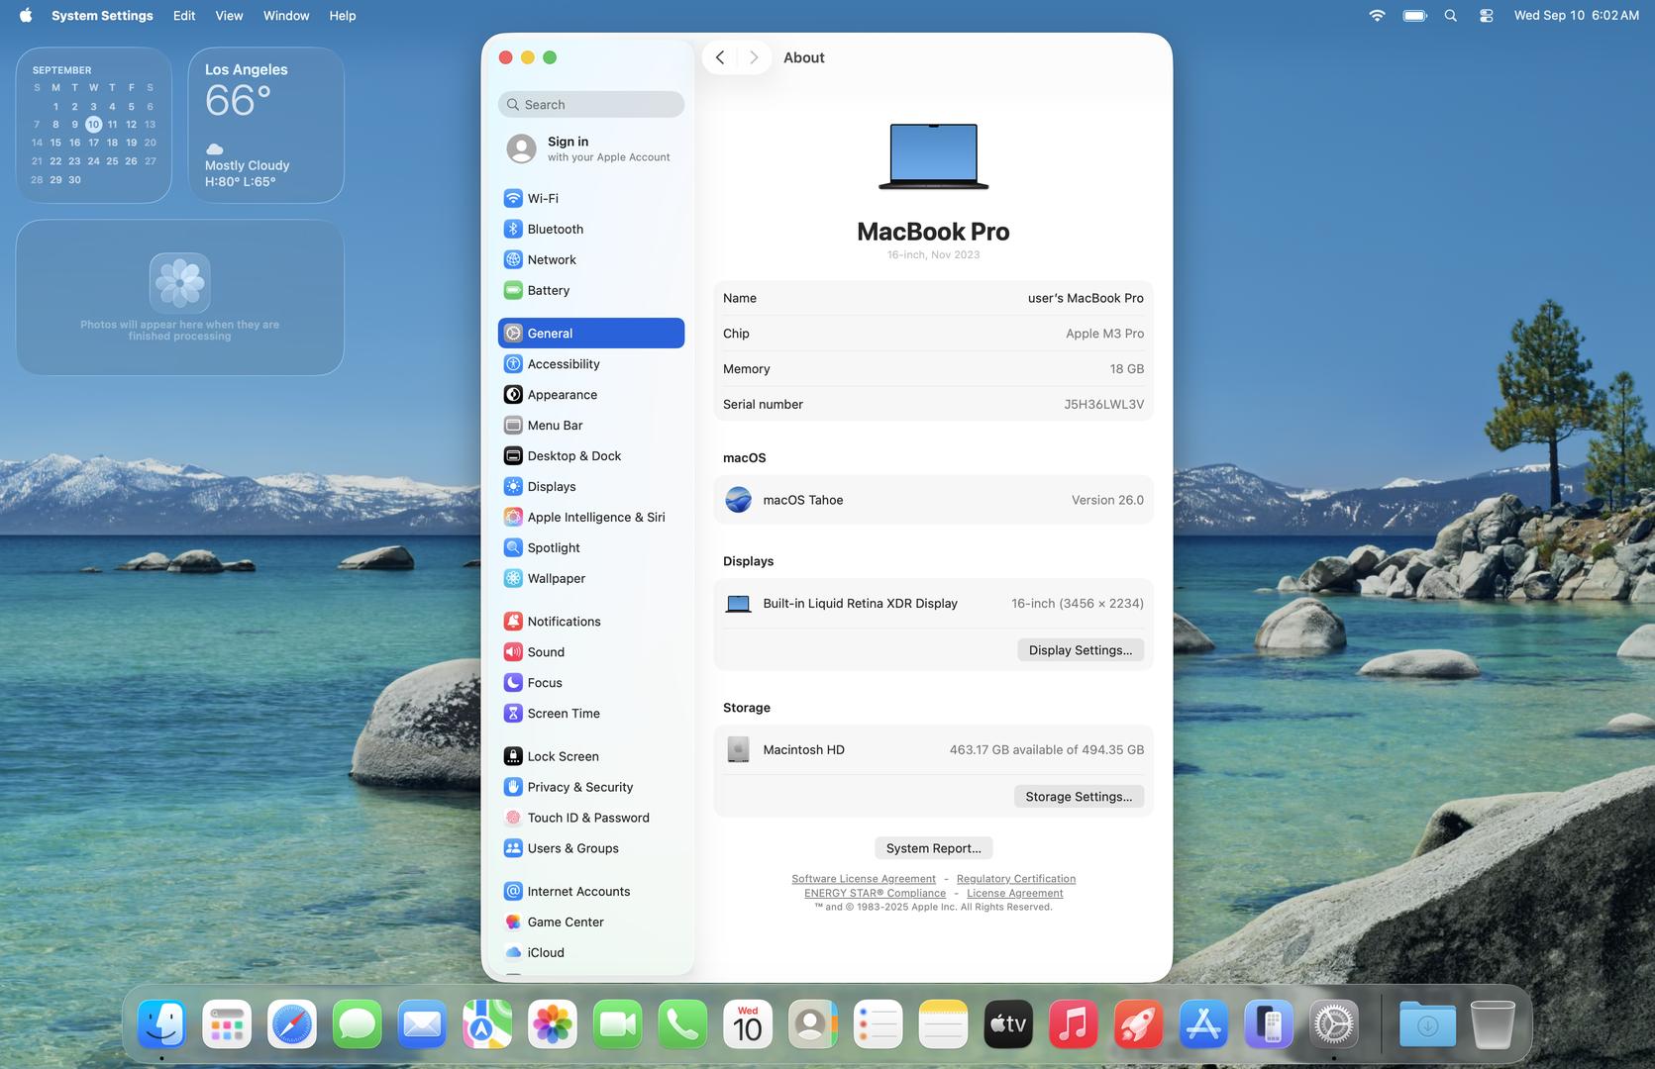Image resolution: width=1655 pixels, height=1069 pixels.
Task: Select iCloud in sidebar
Action: click(x=591, y=952)
